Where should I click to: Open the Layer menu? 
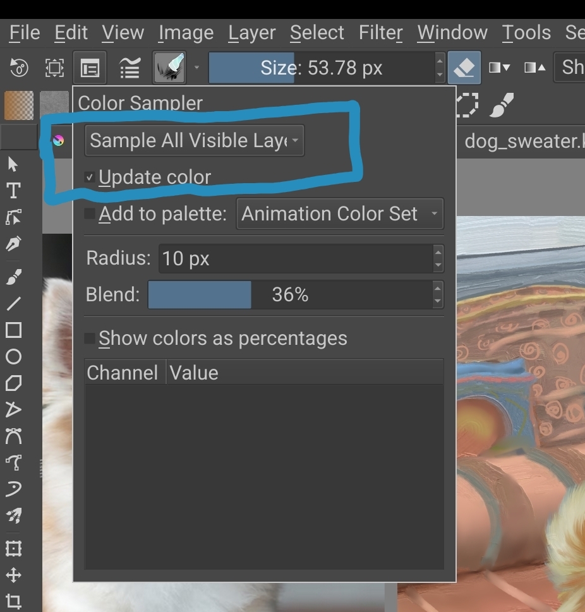click(251, 33)
